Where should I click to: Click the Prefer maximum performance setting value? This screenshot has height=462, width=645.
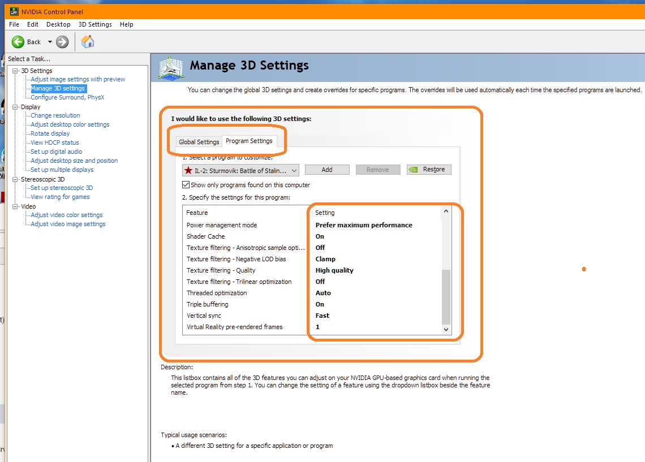(364, 225)
